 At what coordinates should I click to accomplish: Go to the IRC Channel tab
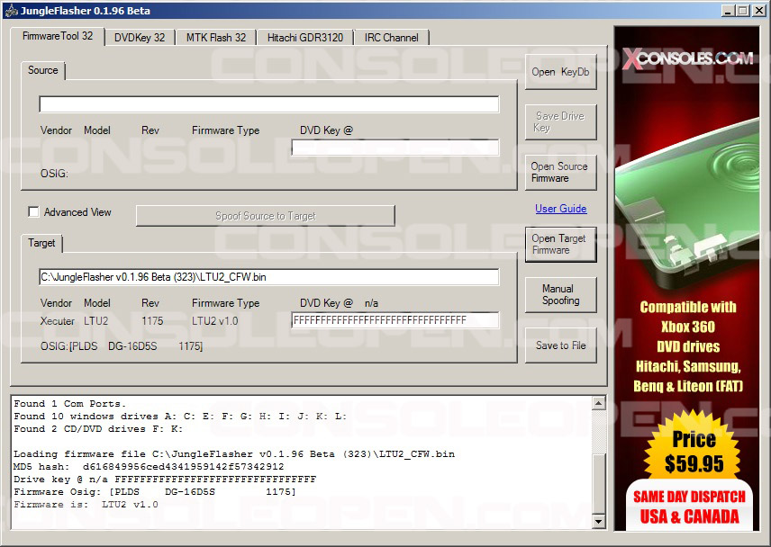[391, 38]
